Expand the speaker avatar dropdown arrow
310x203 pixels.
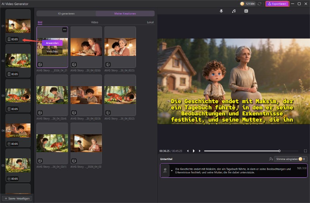click(x=171, y=170)
